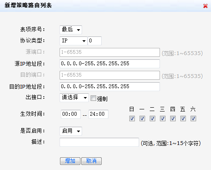
Task: Toggle the 三 (Wednesday) checkbox
Action: (163, 119)
